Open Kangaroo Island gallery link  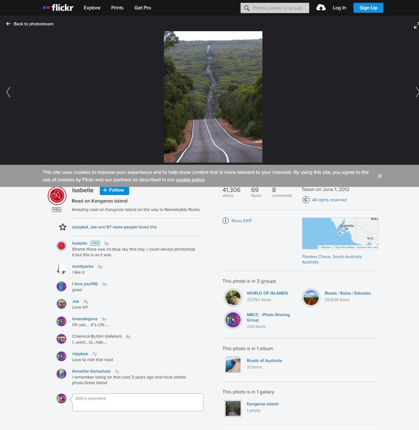(x=262, y=404)
